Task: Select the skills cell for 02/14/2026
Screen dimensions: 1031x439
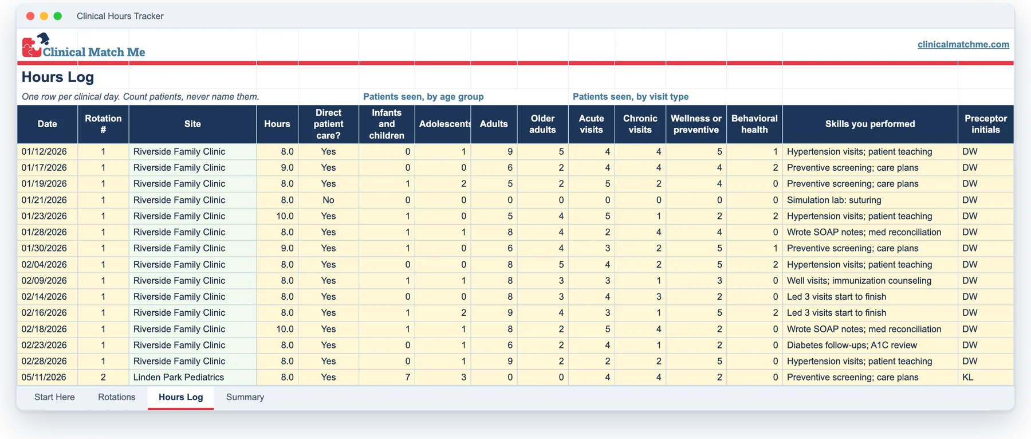Action: tap(870, 297)
